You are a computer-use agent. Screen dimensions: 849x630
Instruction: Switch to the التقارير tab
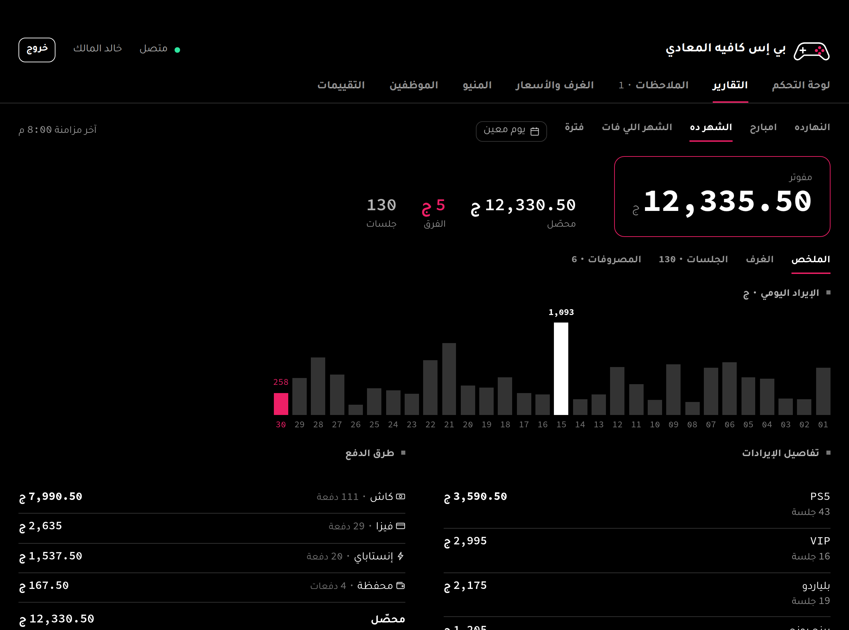point(730,85)
